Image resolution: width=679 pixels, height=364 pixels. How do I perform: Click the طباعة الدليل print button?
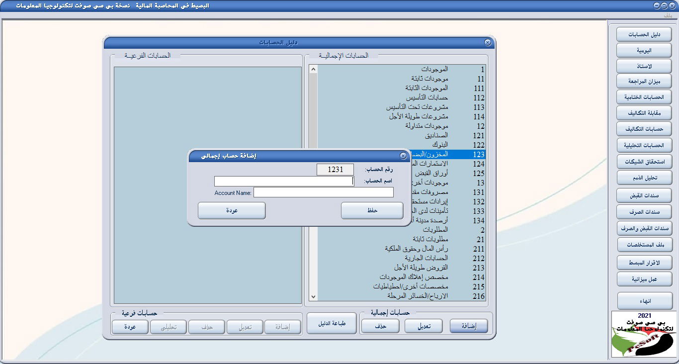[332, 323]
